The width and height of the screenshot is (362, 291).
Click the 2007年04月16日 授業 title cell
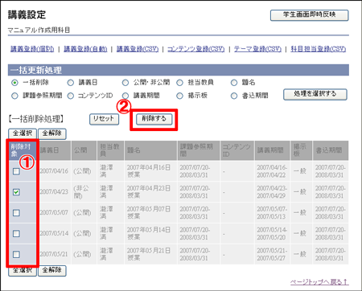click(150, 171)
